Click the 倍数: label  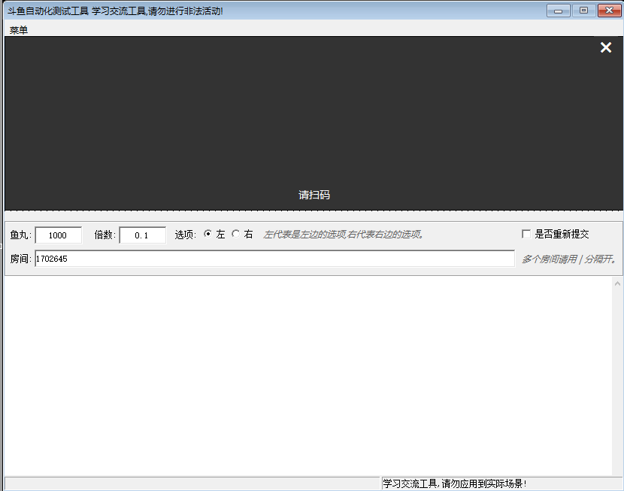105,235
